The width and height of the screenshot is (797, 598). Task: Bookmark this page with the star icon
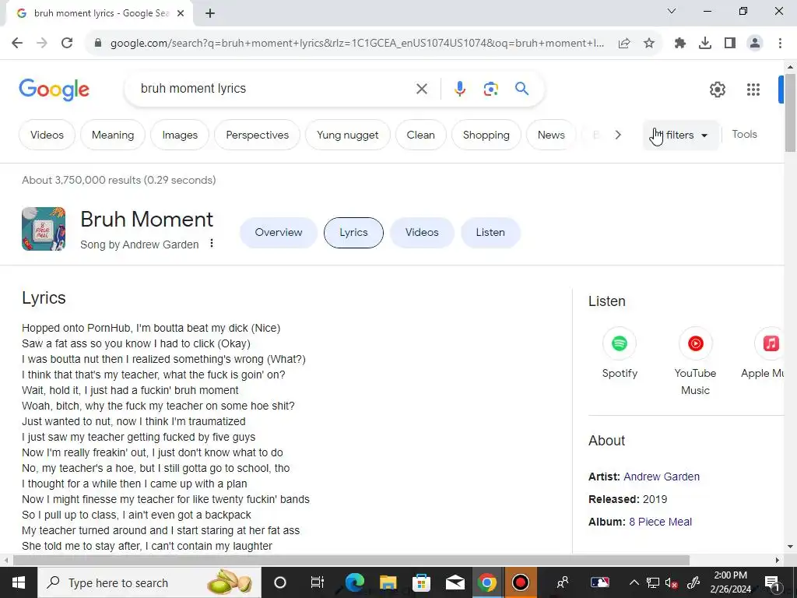tap(648, 44)
